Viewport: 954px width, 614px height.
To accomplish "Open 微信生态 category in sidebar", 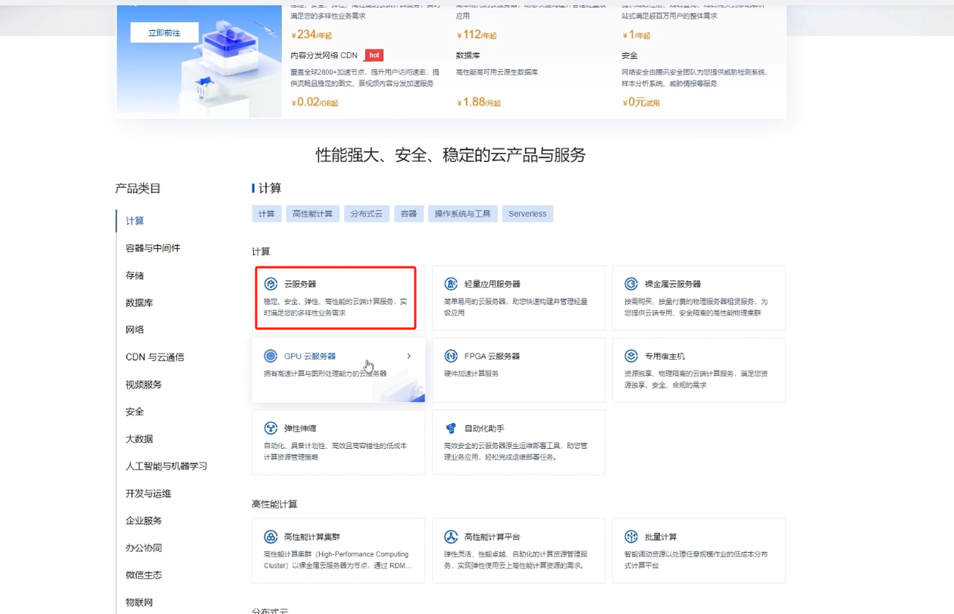I will click(x=144, y=575).
